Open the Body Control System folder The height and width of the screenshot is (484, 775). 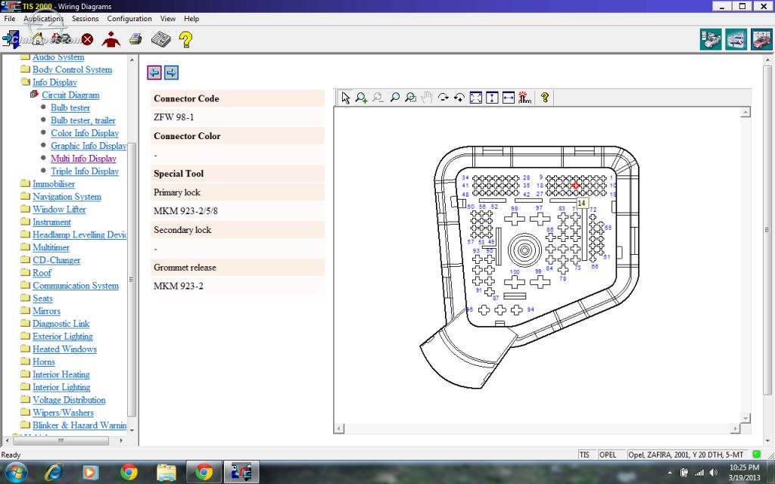pos(72,70)
